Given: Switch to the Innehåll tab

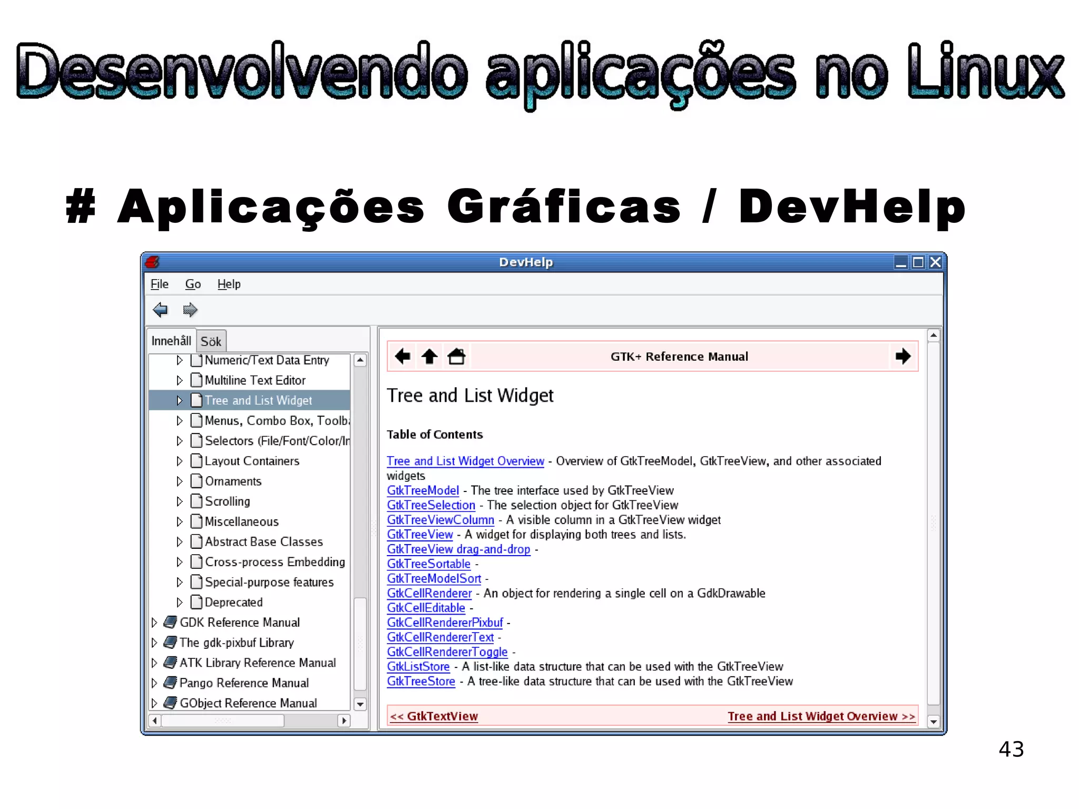Looking at the screenshot, I should pos(171,341).
